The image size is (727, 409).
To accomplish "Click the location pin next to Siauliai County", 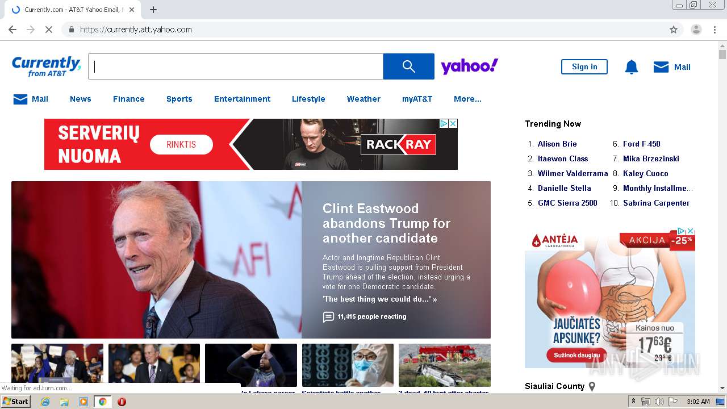I will (592, 387).
